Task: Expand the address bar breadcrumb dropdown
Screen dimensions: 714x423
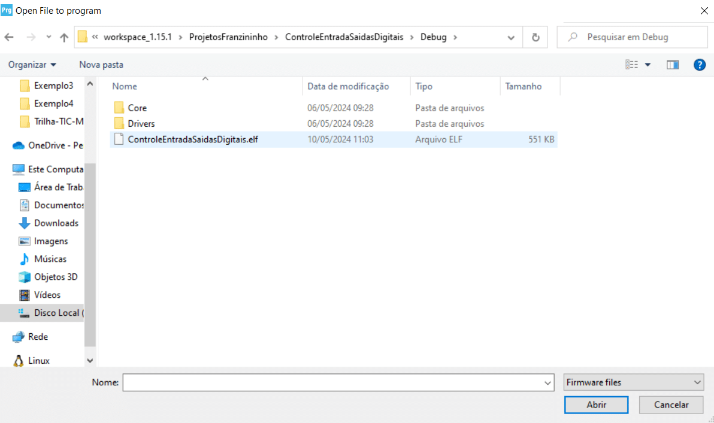Action: pos(511,36)
